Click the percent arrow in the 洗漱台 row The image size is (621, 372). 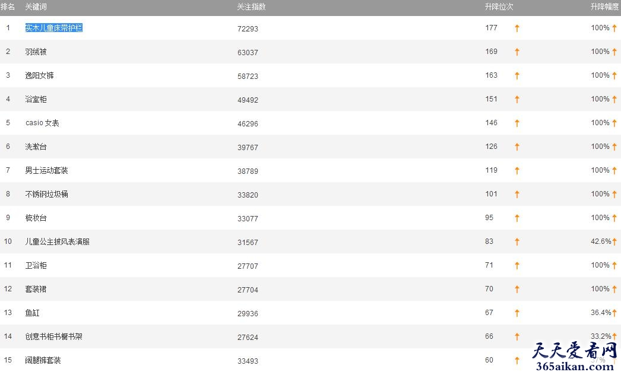pos(614,147)
